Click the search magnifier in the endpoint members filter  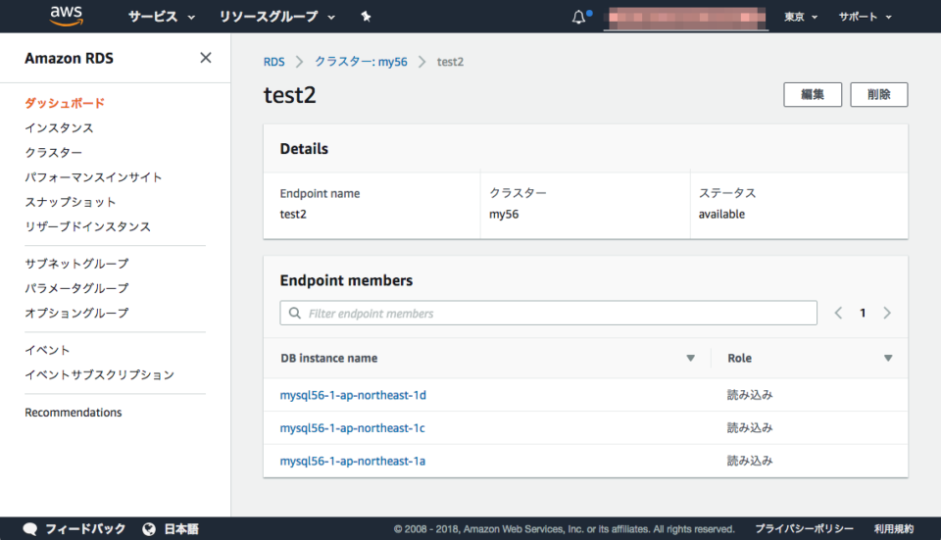tap(295, 314)
